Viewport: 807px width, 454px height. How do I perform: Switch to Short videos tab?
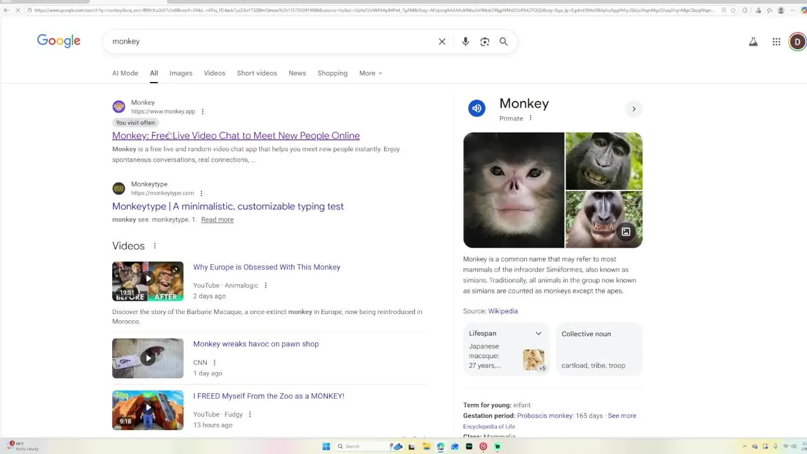(x=257, y=73)
